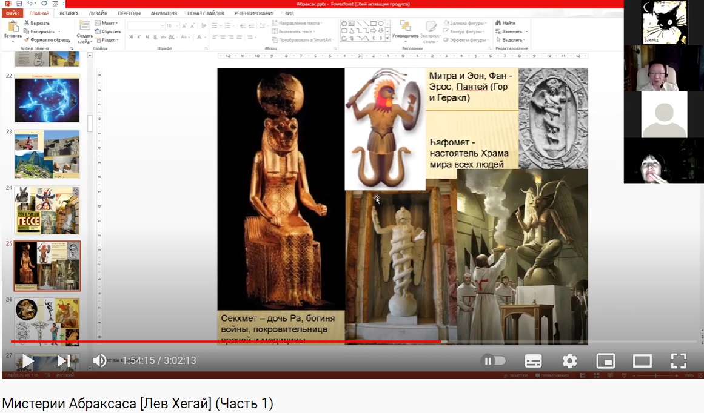Enter fullscreen video mode
The image size is (704, 413).
click(x=679, y=361)
